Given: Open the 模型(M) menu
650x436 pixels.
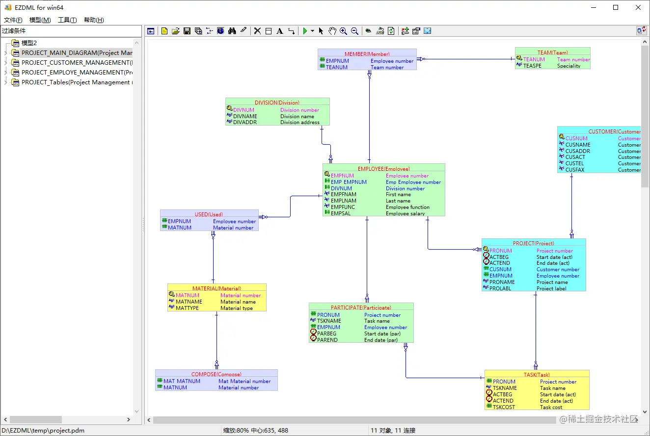Looking at the screenshot, I should [40, 20].
